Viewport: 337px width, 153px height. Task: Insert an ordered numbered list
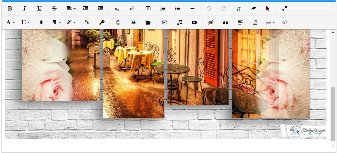click(163, 8)
